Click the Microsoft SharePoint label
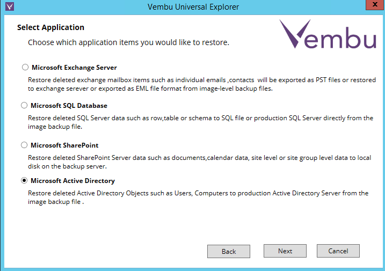The height and width of the screenshot is (271, 385). point(64,145)
